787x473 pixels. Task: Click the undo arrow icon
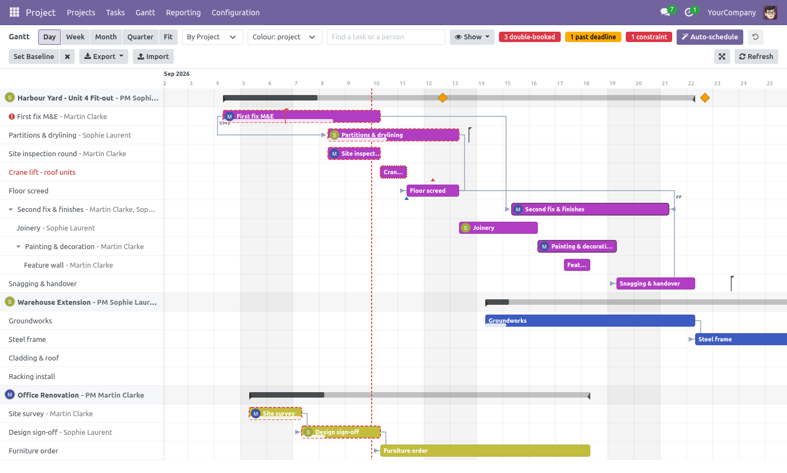point(755,37)
